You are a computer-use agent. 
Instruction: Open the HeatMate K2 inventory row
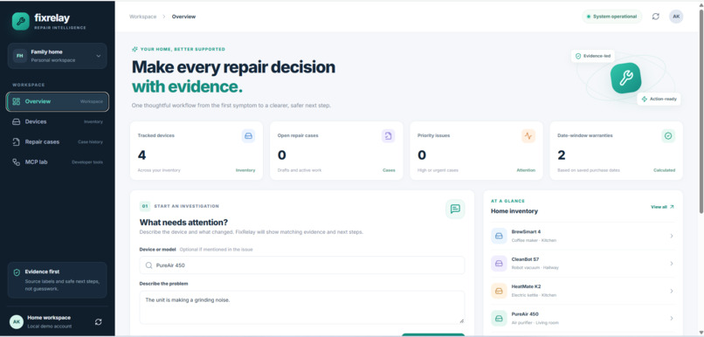[x=583, y=291]
